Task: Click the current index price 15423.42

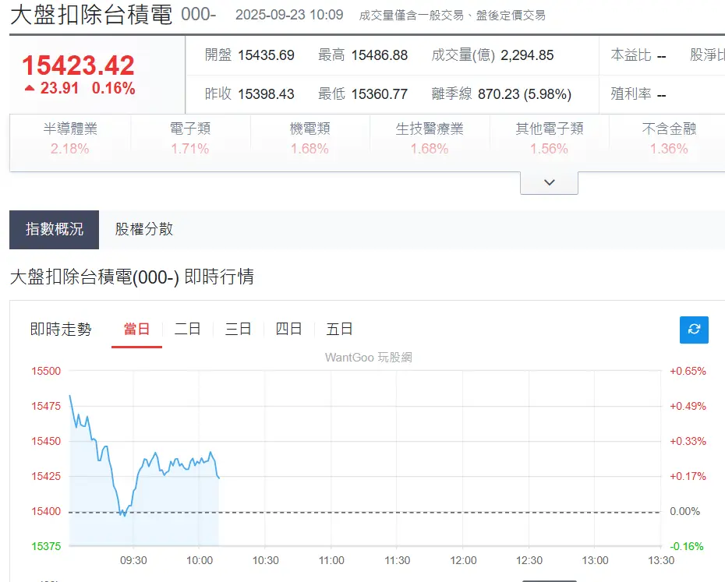Action: (78, 65)
